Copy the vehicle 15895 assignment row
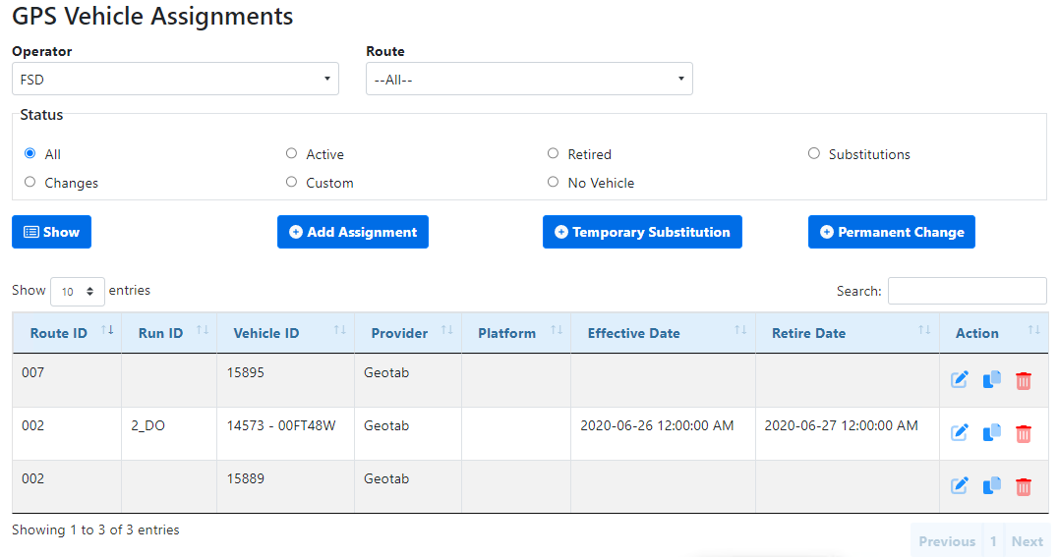The width and height of the screenshot is (1058, 557). coord(992,380)
